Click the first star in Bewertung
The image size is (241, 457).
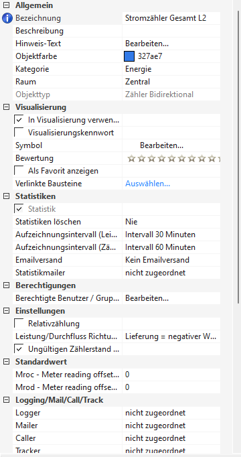132,159
